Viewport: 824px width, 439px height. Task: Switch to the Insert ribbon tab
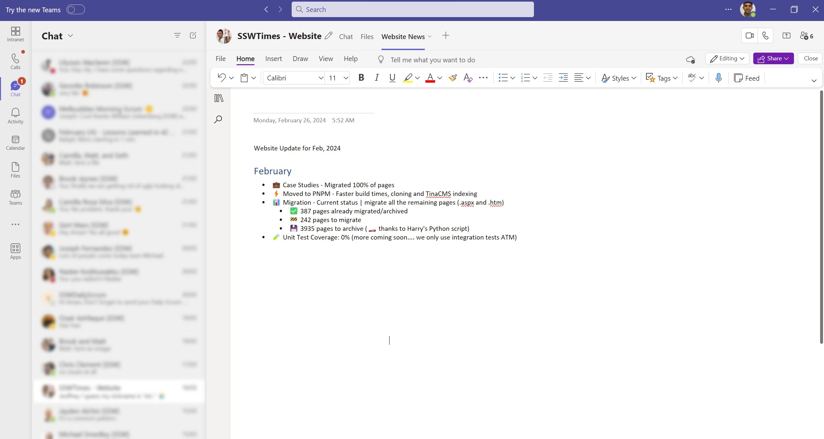[273, 59]
